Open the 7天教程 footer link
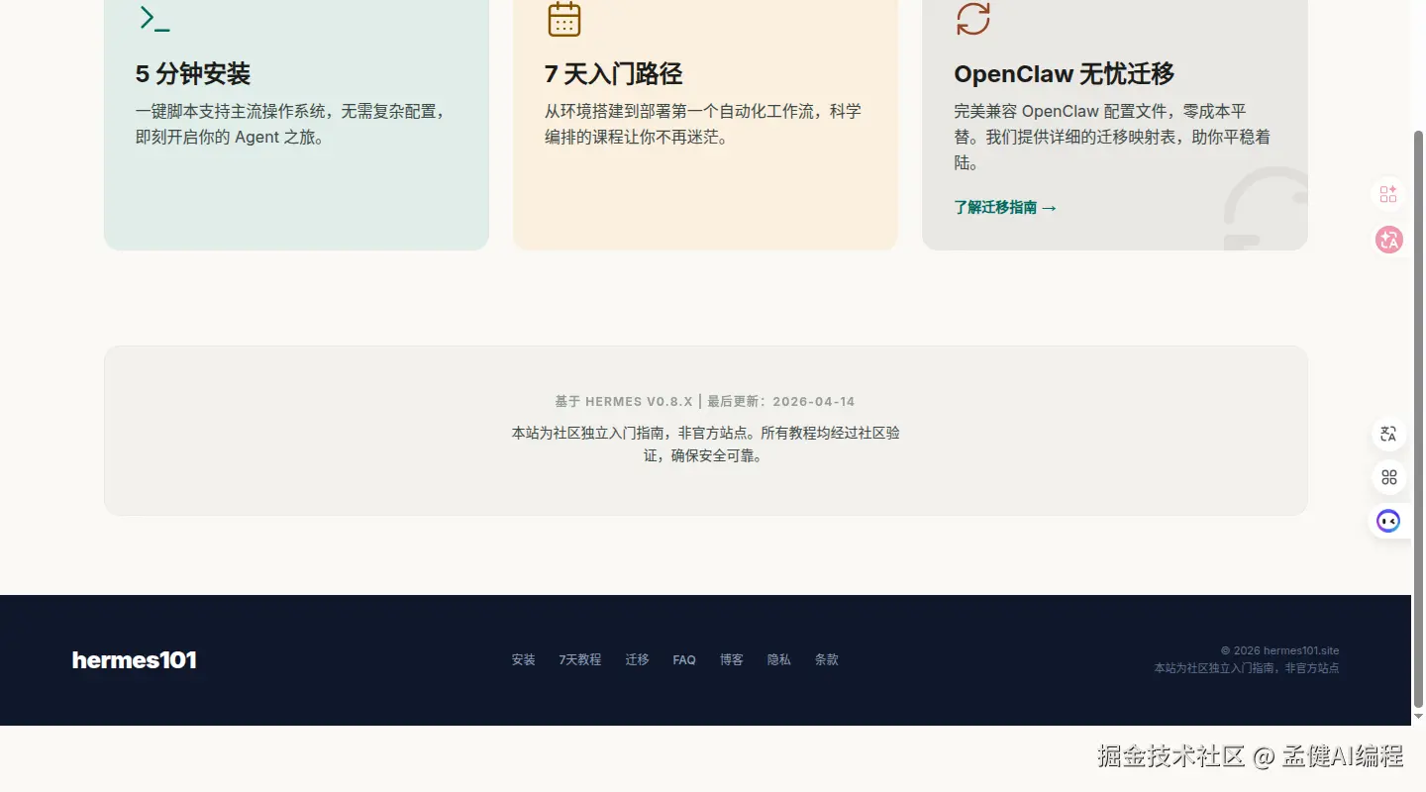 581,659
